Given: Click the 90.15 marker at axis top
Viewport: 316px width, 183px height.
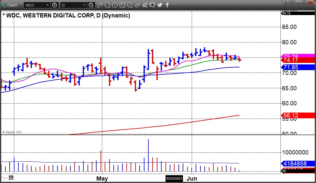Looking at the screenshot, I should (298, 13).
